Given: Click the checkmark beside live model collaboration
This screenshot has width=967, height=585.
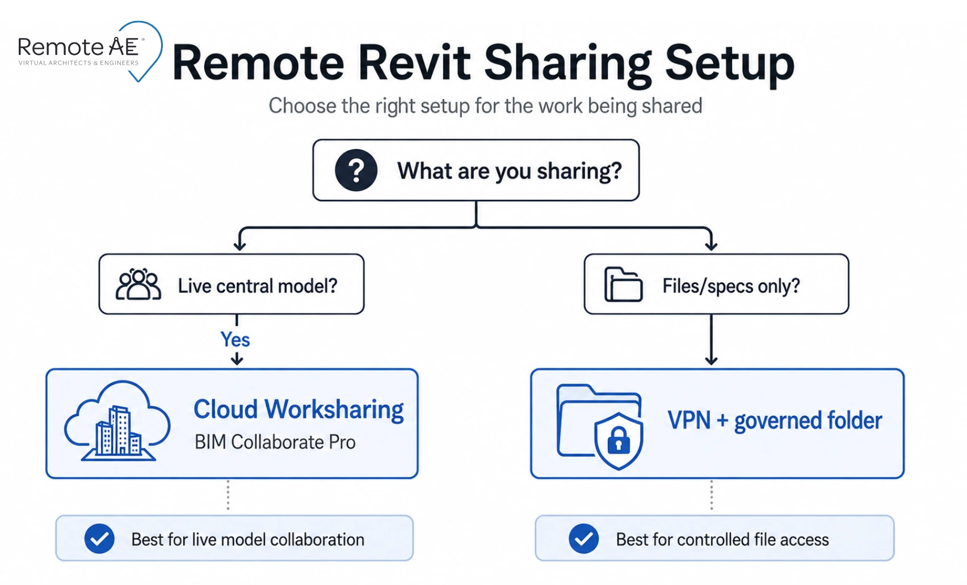Looking at the screenshot, I should pyautogui.click(x=99, y=539).
